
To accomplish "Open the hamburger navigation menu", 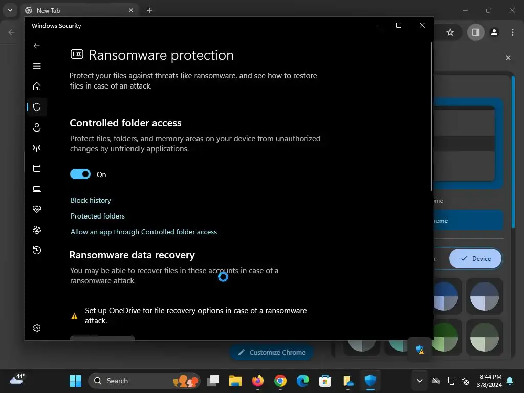I will tap(37, 66).
